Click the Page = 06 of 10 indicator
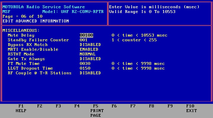The width and height of the screenshot is (213, 118). coord(22,17)
